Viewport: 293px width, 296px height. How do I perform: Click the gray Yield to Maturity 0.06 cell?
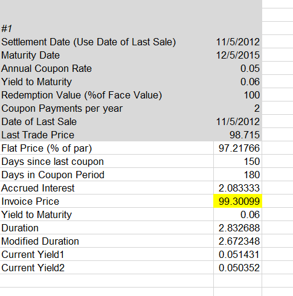237,82
